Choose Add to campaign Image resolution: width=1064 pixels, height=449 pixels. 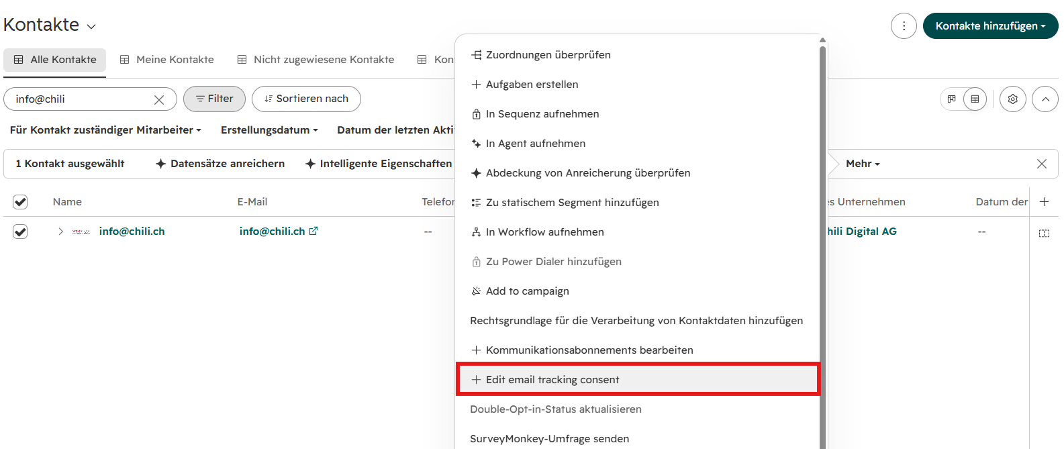coord(638,291)
